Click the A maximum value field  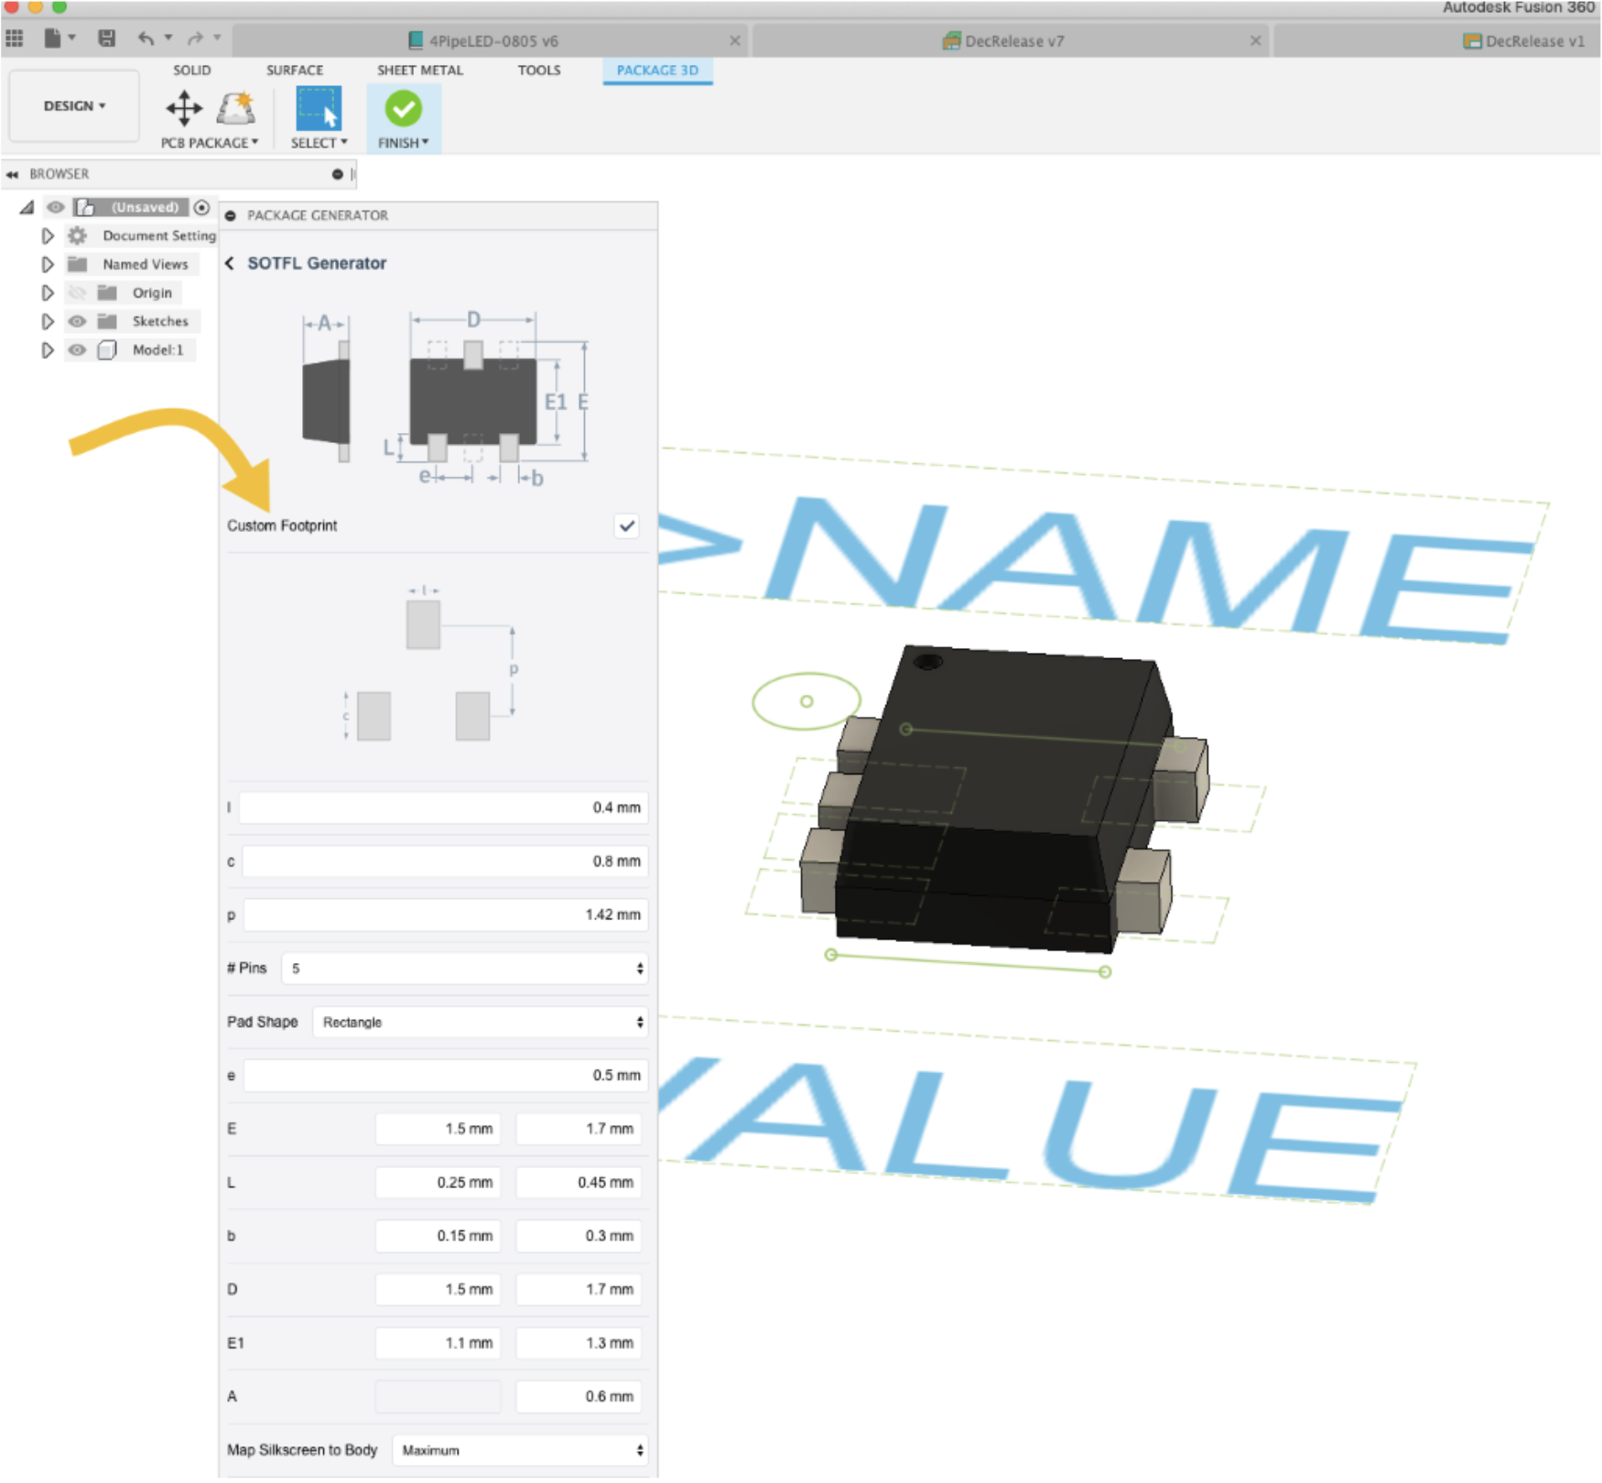coord(579,1397)
